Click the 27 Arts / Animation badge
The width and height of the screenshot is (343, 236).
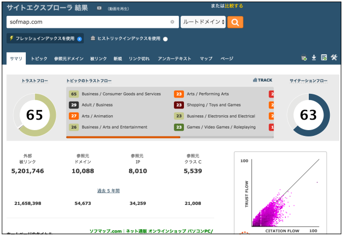(x=74, y=116)
